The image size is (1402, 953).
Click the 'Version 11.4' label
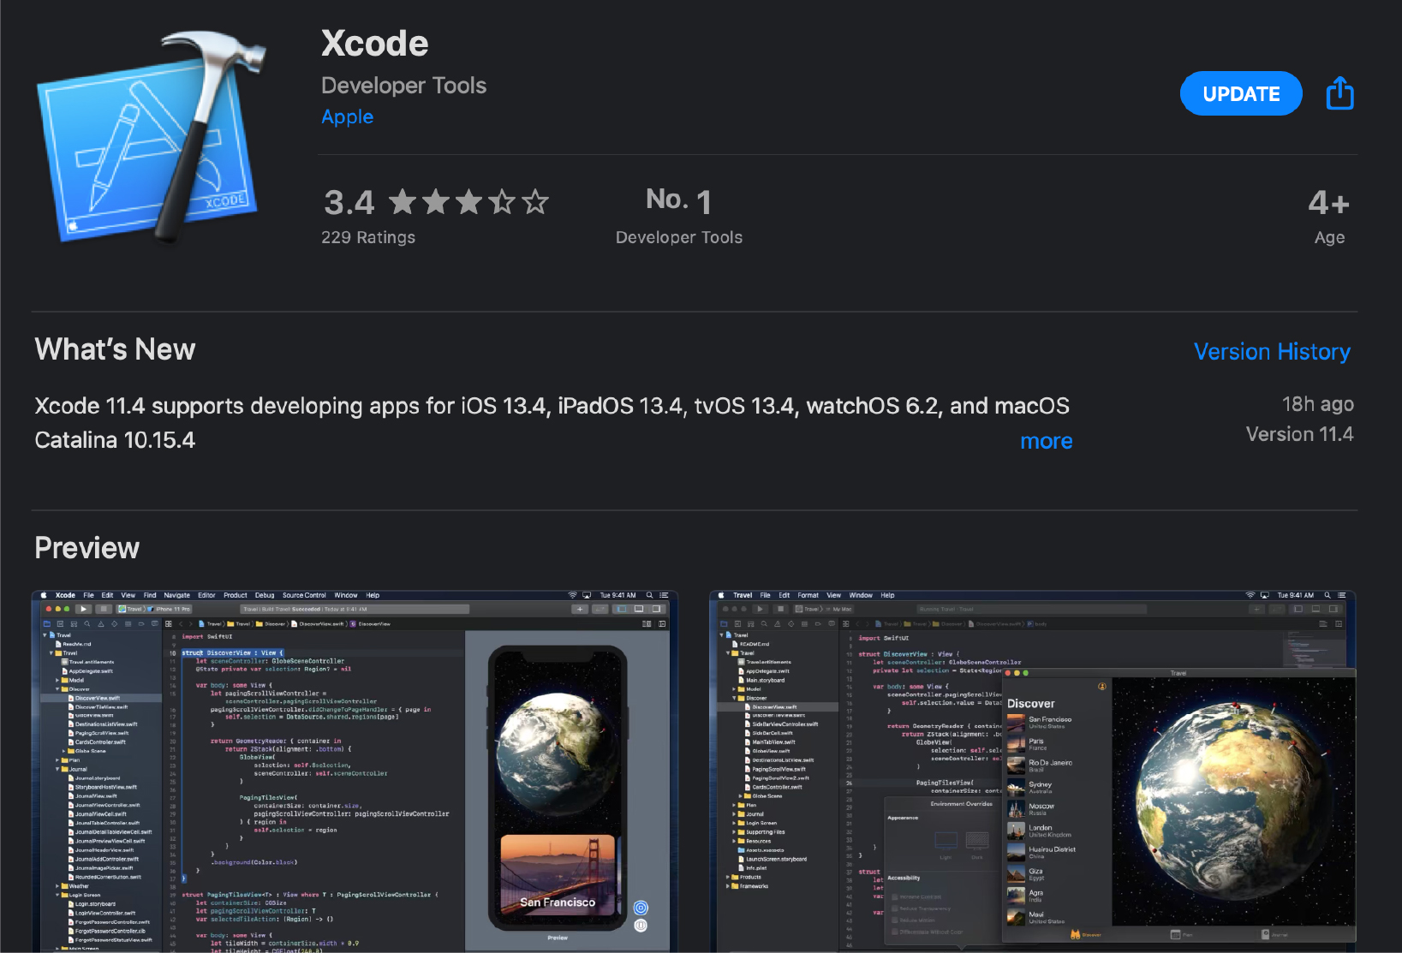click(x=1299, y=434)
